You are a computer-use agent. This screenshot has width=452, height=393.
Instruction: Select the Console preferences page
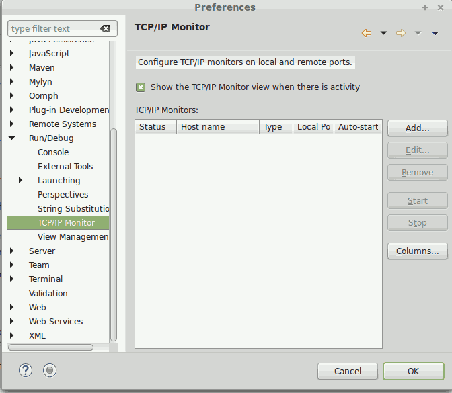click(53, 152)
